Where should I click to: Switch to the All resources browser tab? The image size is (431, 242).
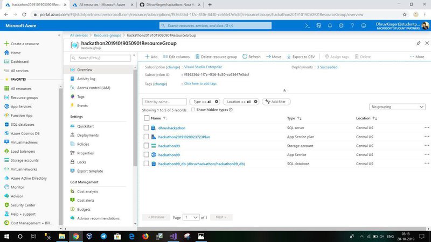coord(102,5)
